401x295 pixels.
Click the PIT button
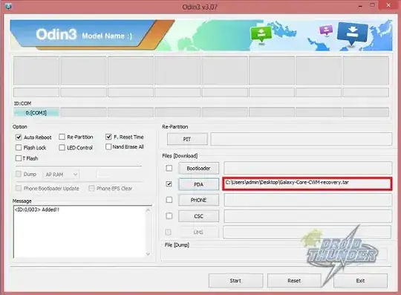pos(187,139)
